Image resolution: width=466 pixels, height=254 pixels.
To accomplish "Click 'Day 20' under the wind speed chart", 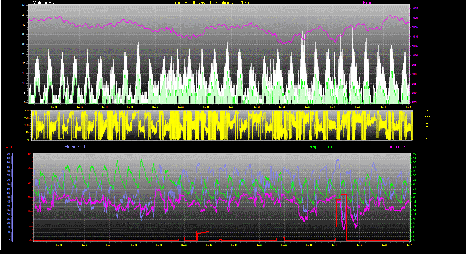I will pyautogui.click(x=181, y=107).
